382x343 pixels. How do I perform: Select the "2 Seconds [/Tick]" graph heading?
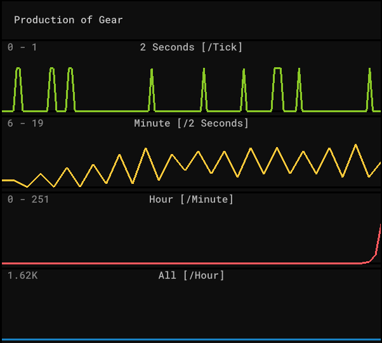click(x=191, y=48)
